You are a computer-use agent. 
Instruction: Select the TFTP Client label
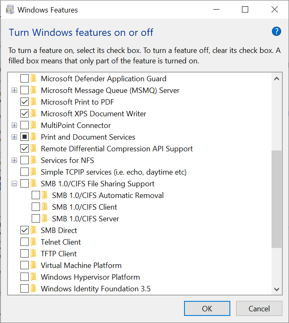59,254
